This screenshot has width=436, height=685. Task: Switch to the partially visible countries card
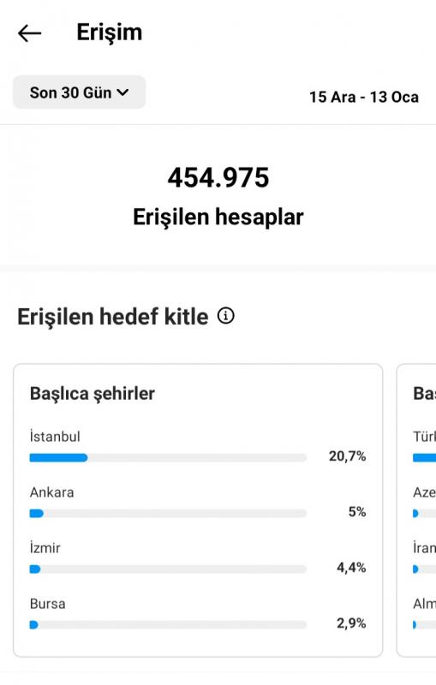coord(416,510)
